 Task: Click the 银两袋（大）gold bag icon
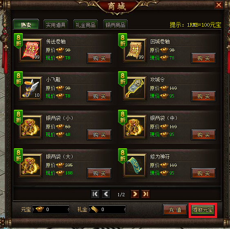(x=31, y=166)
